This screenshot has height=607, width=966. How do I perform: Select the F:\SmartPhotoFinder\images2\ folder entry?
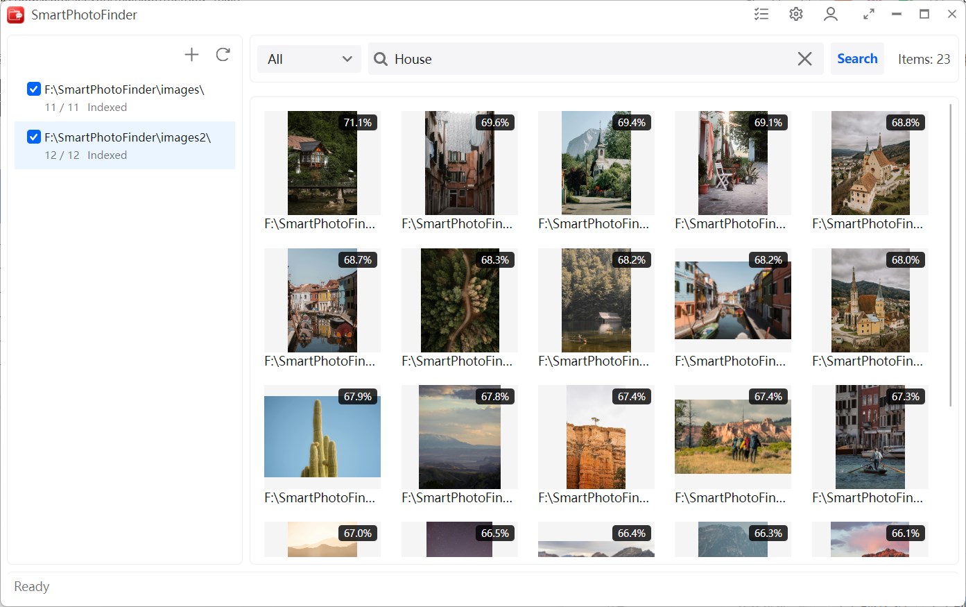125,146
